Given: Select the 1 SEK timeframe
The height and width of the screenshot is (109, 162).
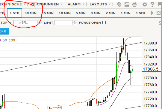Looking at the screenshot, I should point(141,13).
